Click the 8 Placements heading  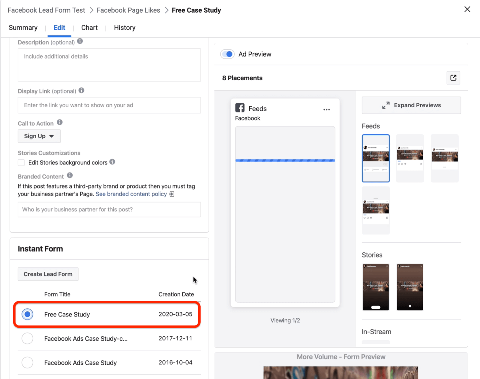(242, 78)
